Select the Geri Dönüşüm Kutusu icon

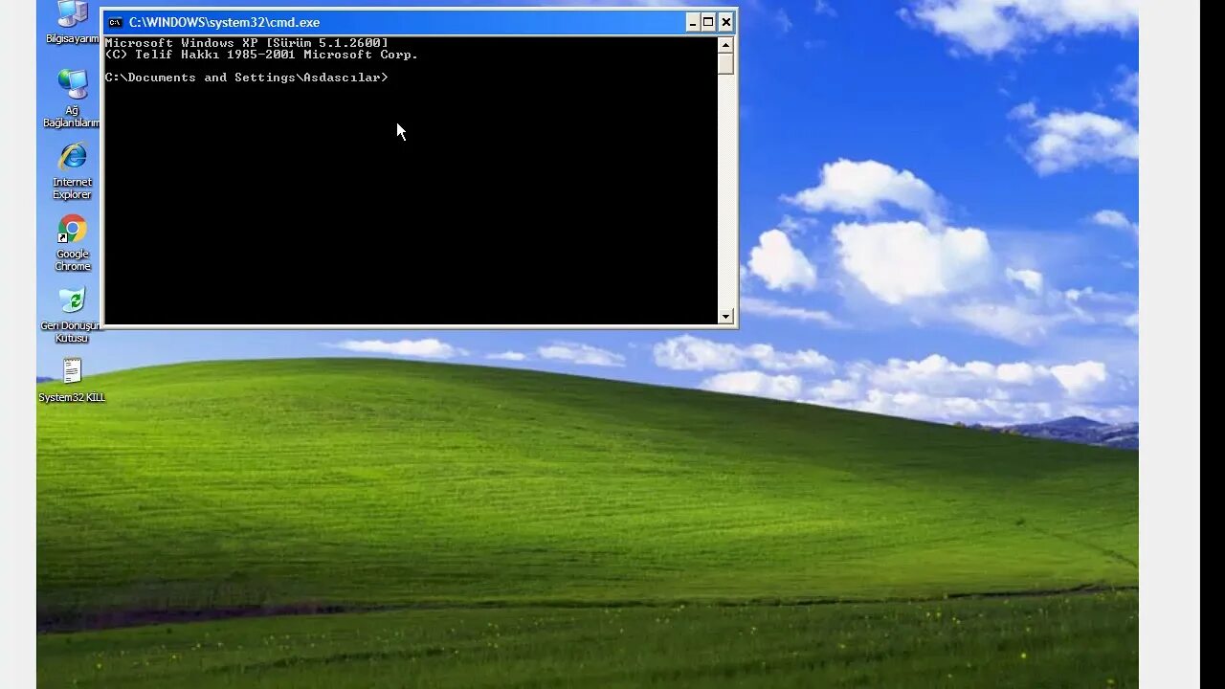tap(72, 315)
